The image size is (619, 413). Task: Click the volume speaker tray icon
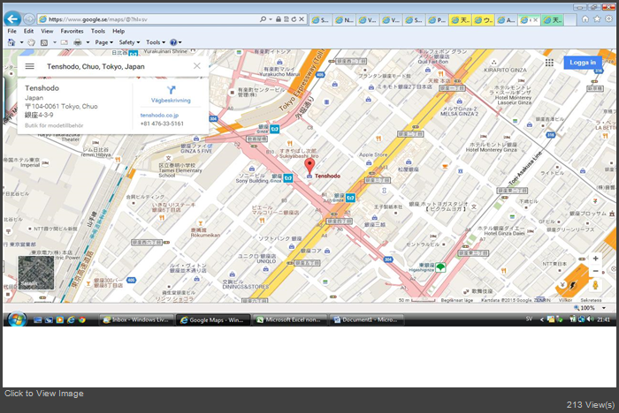click(x=591, y=319)
